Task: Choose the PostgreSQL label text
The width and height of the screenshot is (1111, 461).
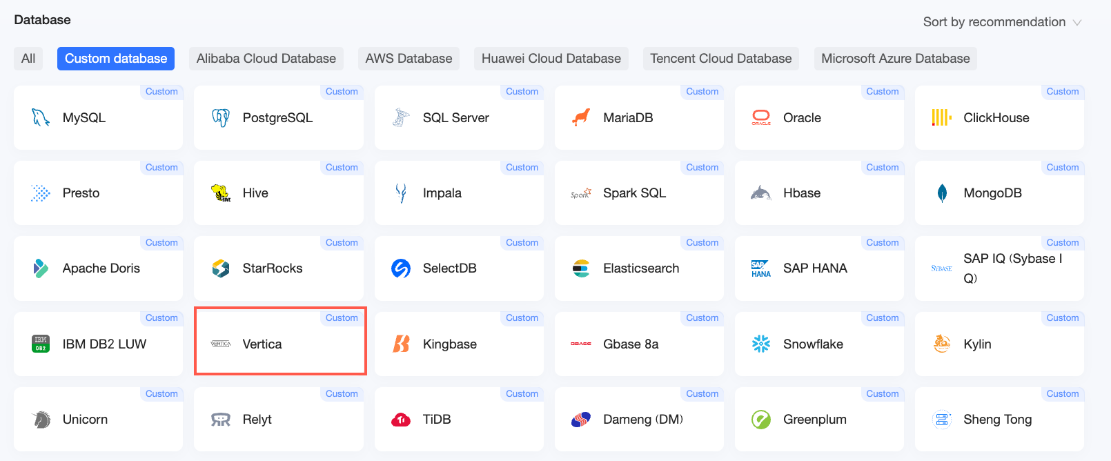Action: point(277,118)
